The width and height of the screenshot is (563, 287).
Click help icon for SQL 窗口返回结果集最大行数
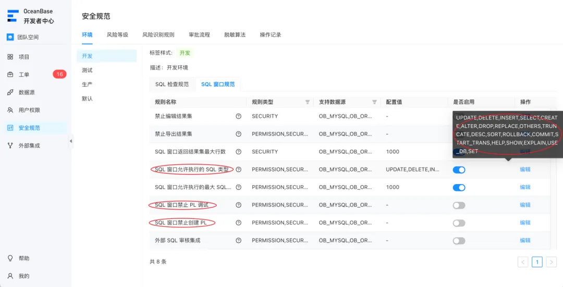tap(238, 152)
